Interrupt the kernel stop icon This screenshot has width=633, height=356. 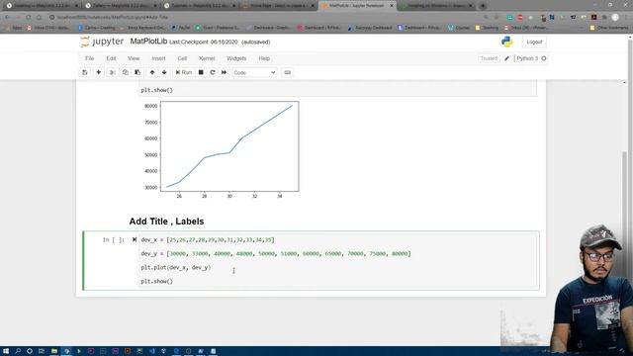click(201, 72)
